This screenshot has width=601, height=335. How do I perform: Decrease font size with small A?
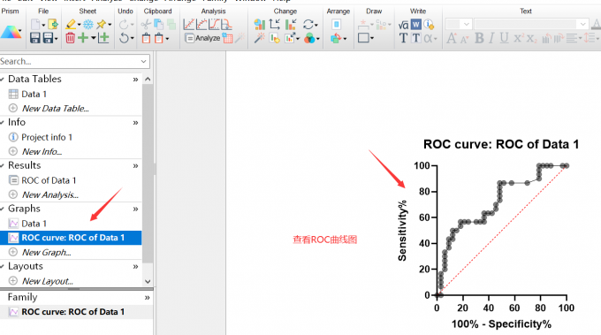coord(465,39)
